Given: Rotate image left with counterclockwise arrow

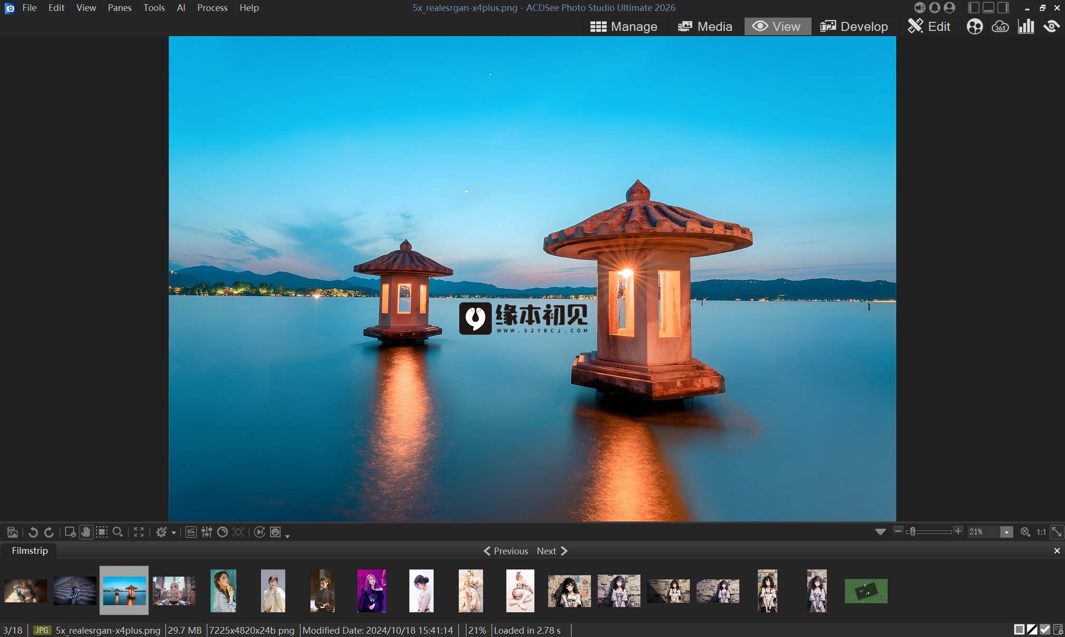Looking at the screenshot, I should [33, 532].
